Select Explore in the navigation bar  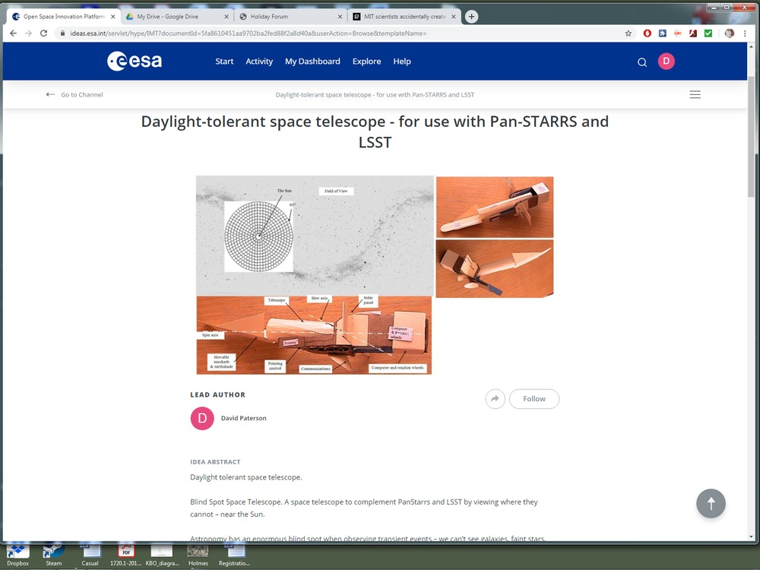coord(366,62)
